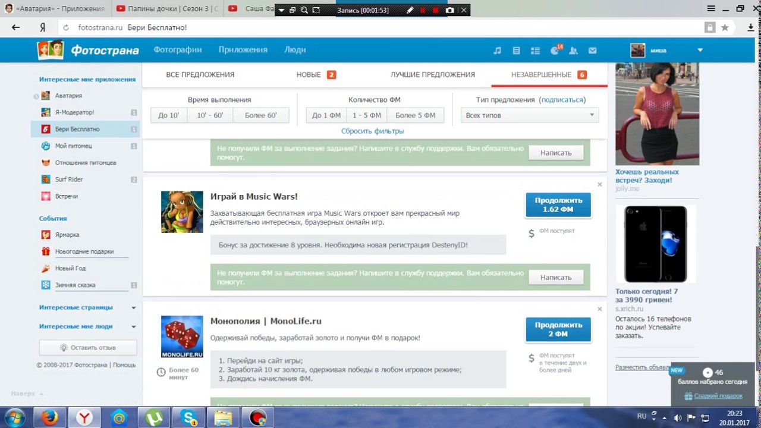Filter by time До 10'
Screen dimensions: 761x428
coord(169,115)
